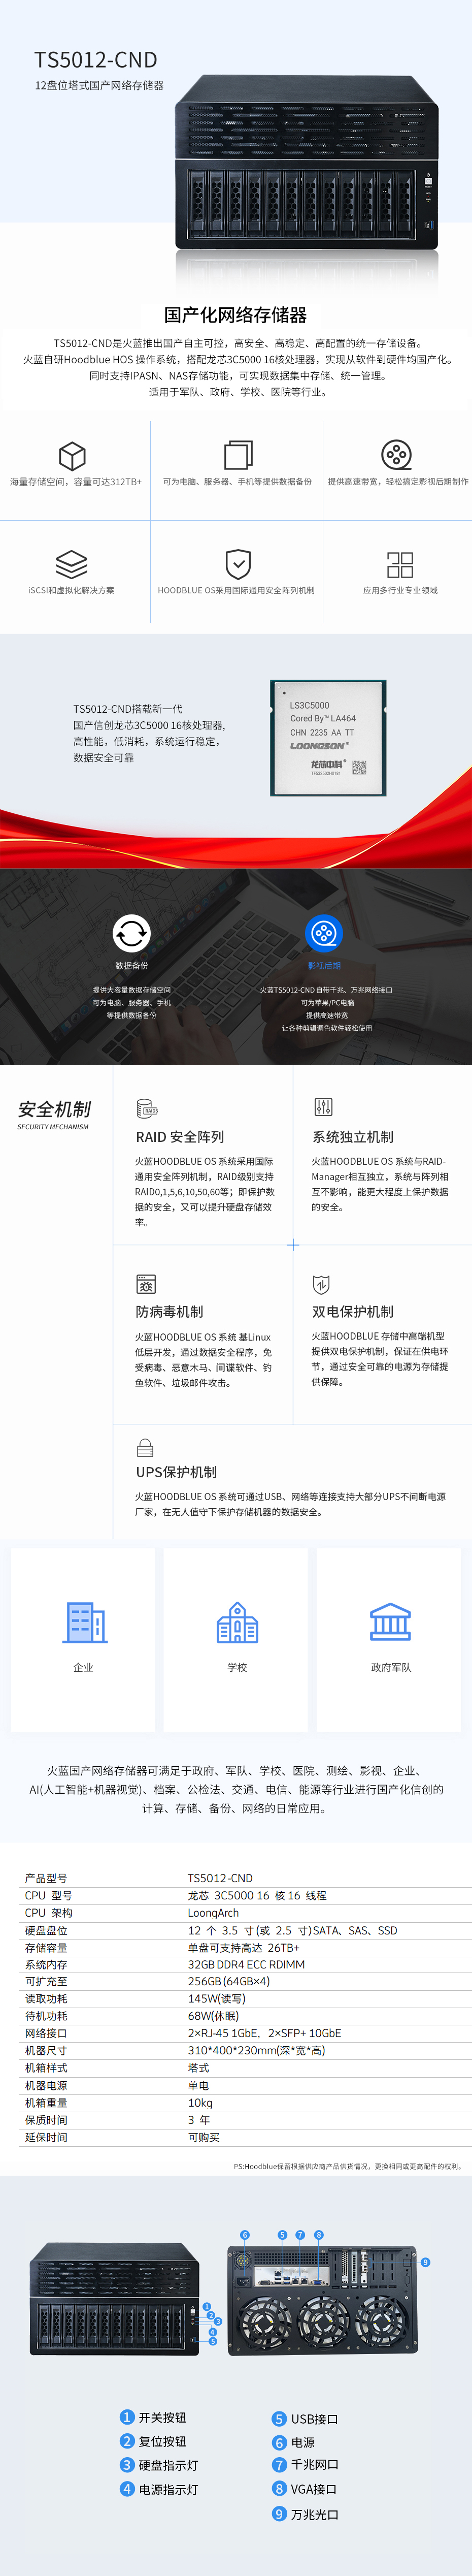Click the white circular sync icon above 数据备份
Image resolution: width=472 pixels, height=2576 pixels.
tap(131, 933)
